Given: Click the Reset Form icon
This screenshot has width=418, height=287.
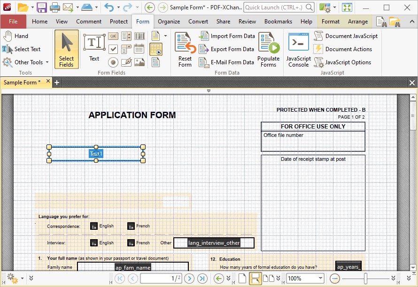Looking at the screenshot, I should tap(185, 50).
